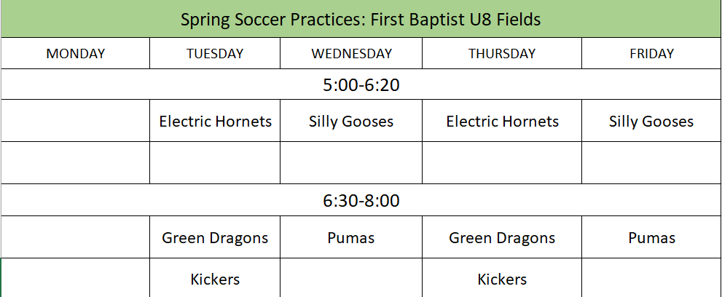Select the 5:00-6:20 time slot row
Screen dimensions: 722x297
361,85
